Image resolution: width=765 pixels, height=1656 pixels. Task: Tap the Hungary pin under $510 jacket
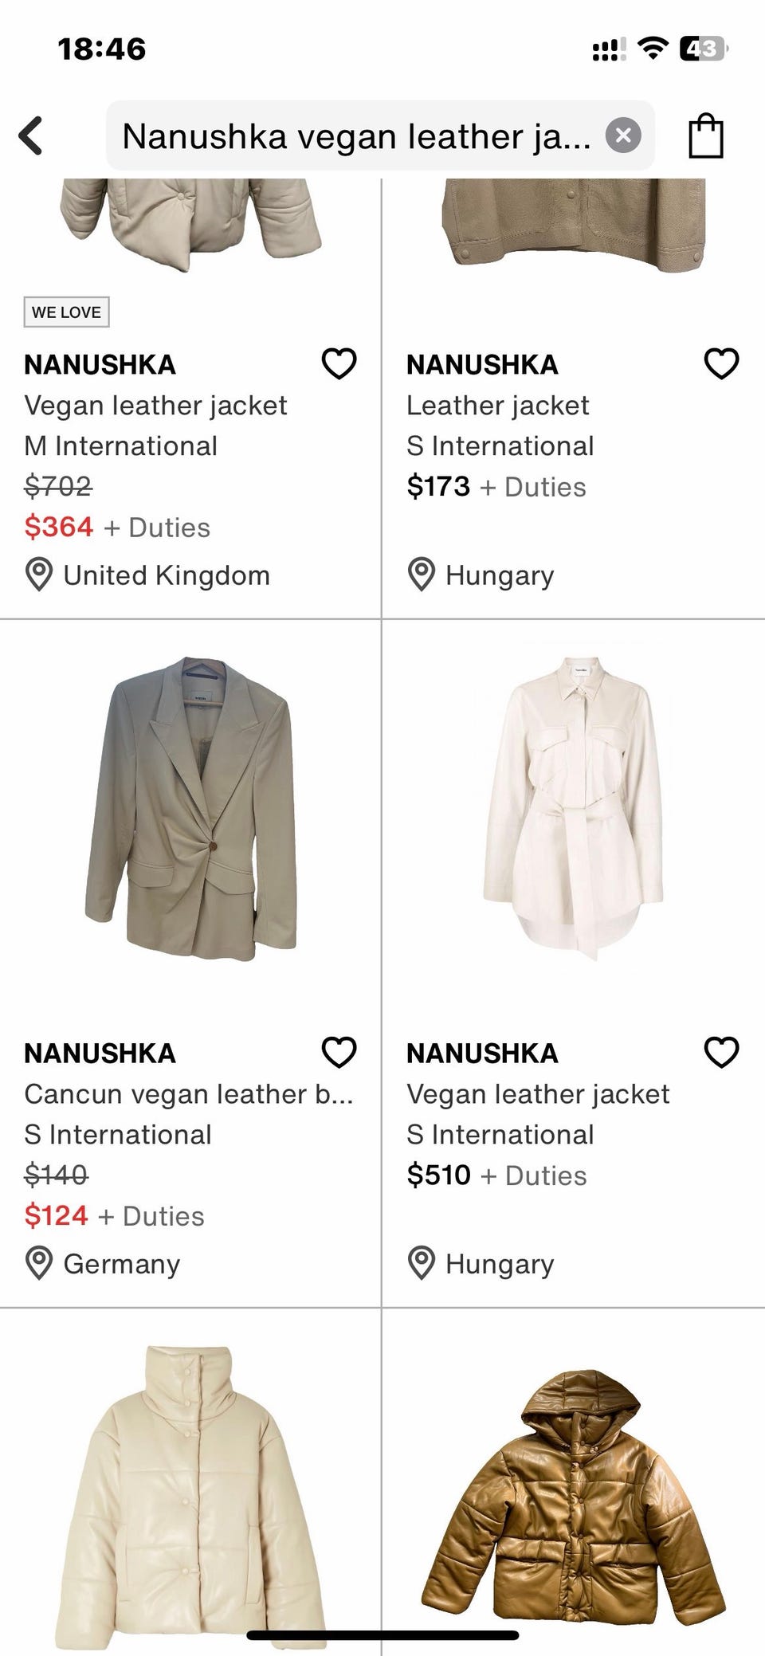coord(422,1264)
